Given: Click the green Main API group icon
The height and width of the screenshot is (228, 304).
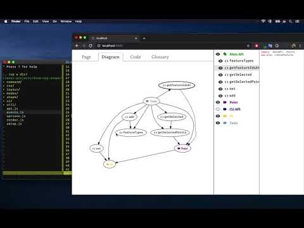Looking at the screenshot, I should pyautogui.click(x=225, y=54).
